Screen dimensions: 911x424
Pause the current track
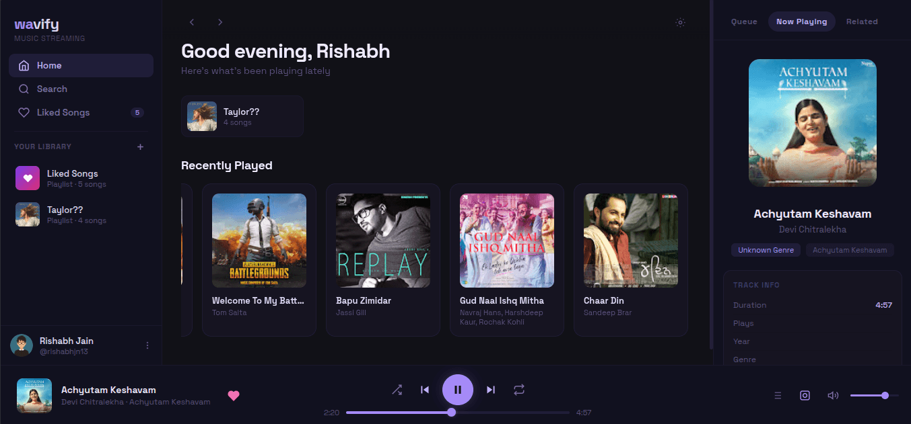(458, 390)
